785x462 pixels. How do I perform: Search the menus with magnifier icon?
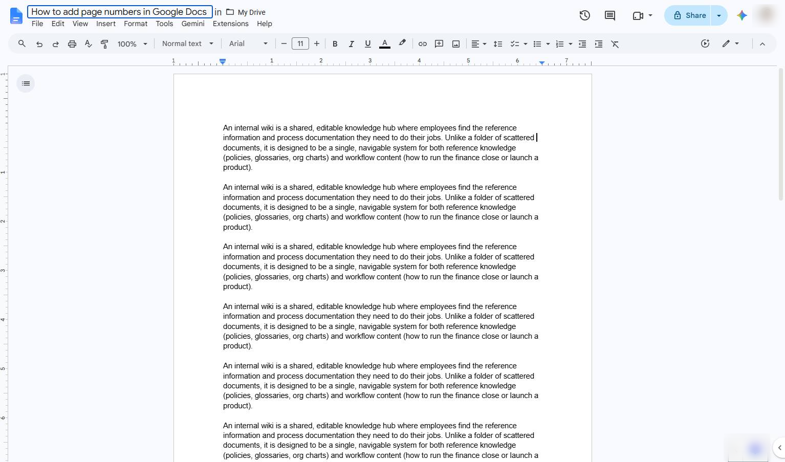click(22, 44)
